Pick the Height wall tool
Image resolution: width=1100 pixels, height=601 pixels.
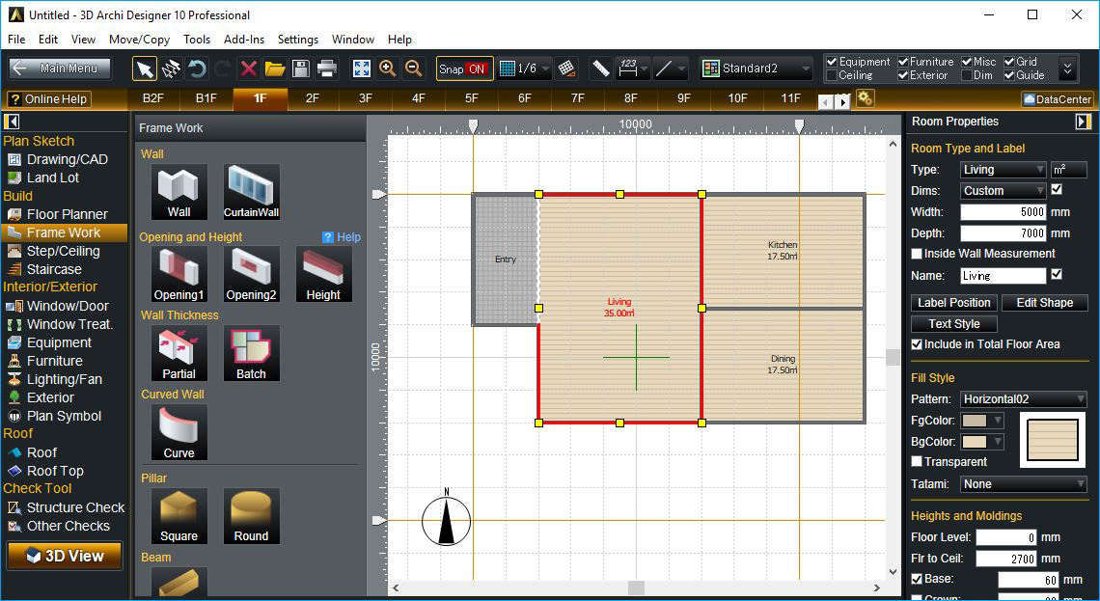(x=323, y=274)
